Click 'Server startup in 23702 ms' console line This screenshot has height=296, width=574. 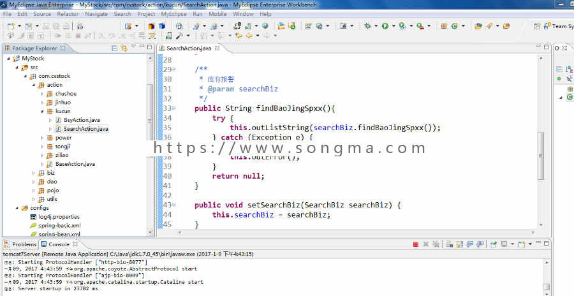(58, 289)
